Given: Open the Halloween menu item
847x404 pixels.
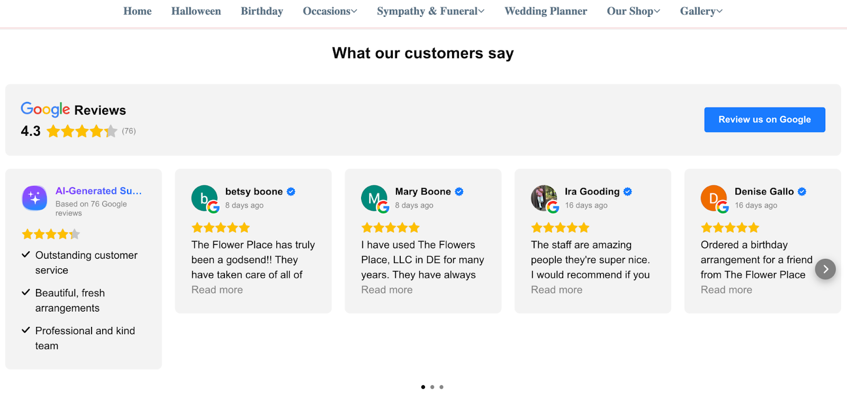Looking at the screenshot, I should (196, 11).
